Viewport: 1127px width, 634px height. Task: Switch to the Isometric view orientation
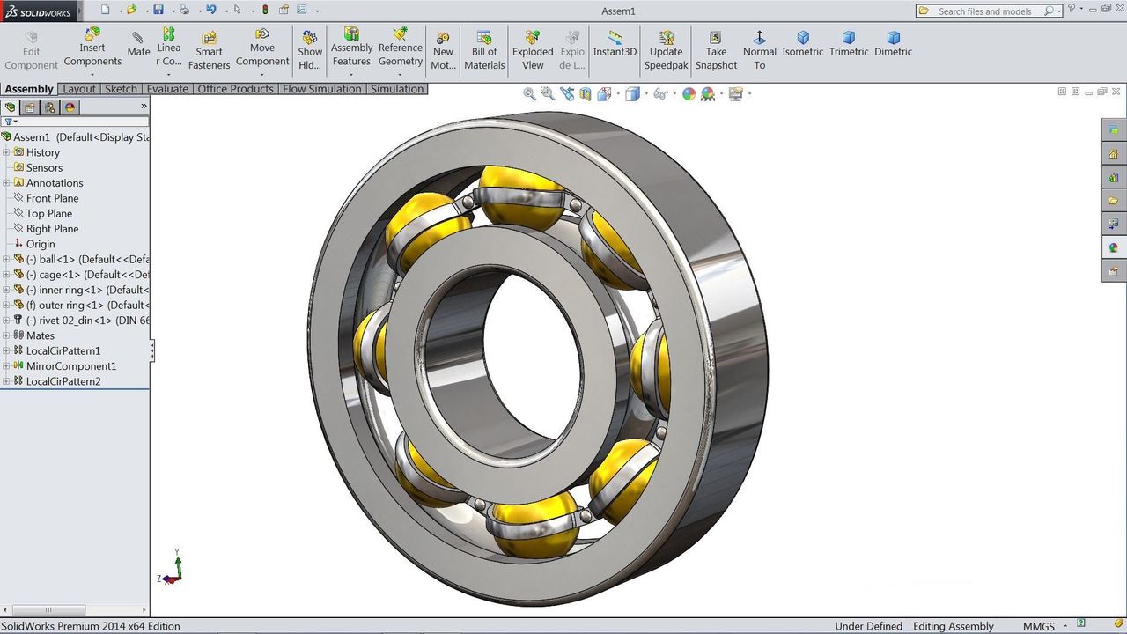point(802,44)
